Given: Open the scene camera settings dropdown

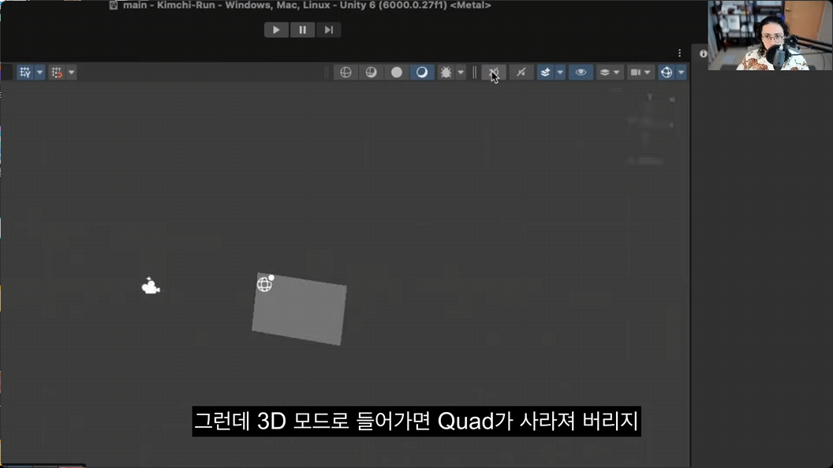Looking at the screenshot, I should [x=640, y=72].
